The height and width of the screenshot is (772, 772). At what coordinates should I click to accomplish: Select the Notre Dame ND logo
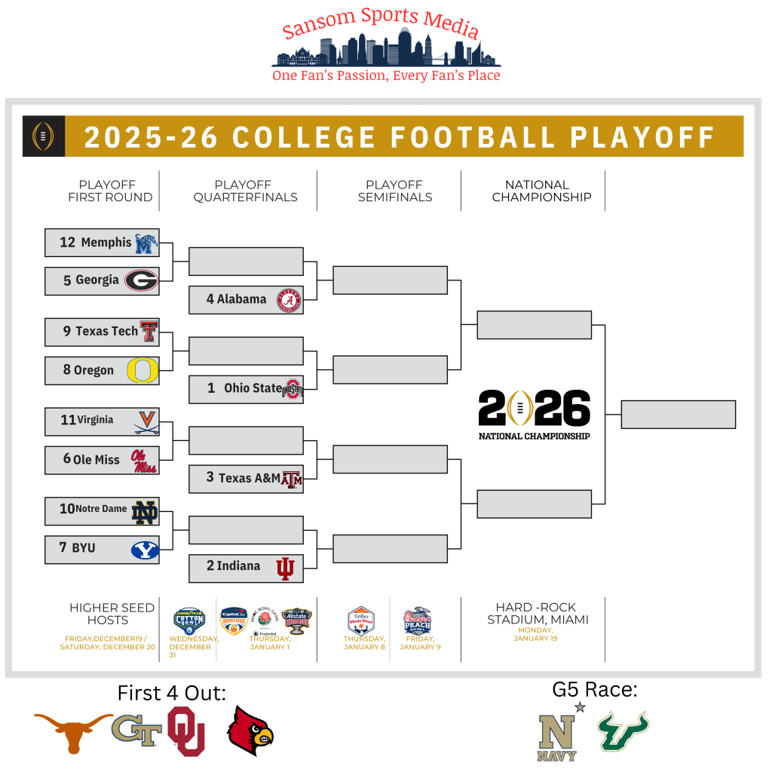[144, 513]
